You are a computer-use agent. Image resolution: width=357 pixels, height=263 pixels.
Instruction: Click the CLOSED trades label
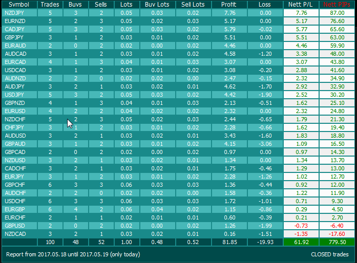point(330,254)
